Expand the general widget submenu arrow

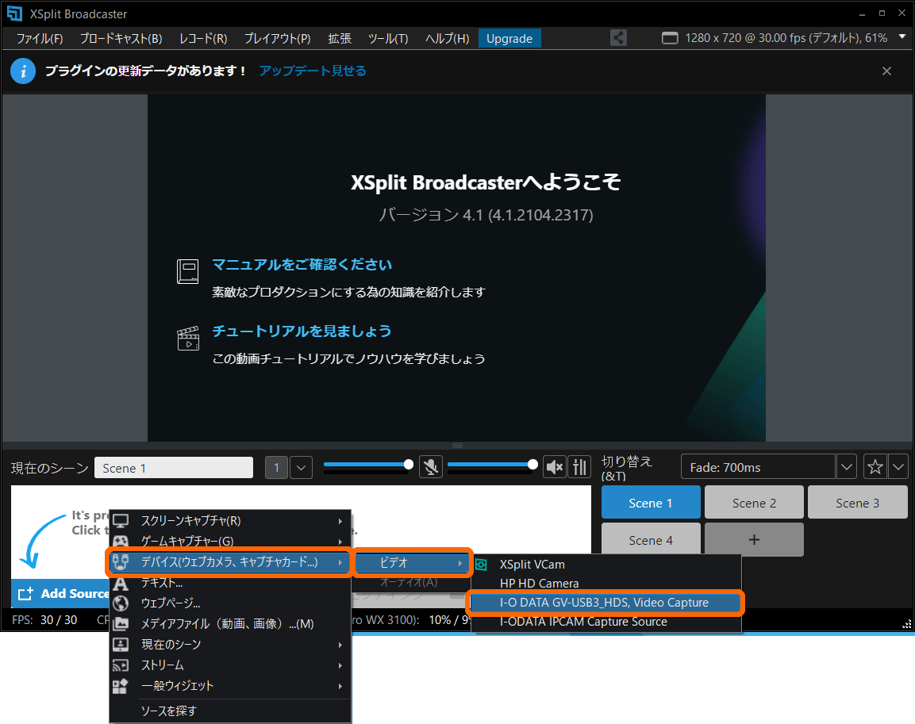[x=340, y=686]
